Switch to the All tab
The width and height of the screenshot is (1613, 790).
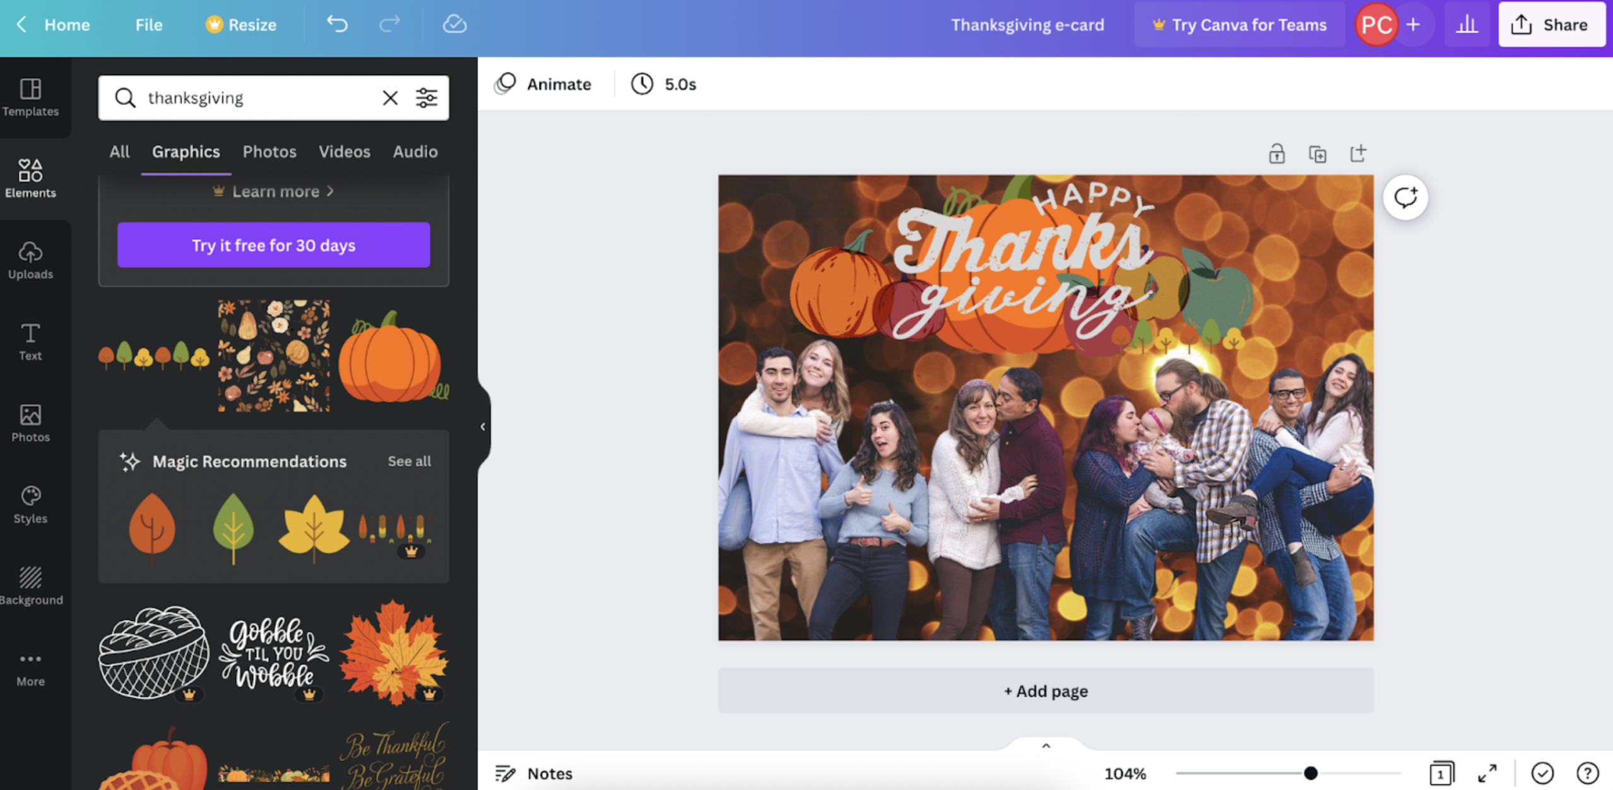click(119, 151)
